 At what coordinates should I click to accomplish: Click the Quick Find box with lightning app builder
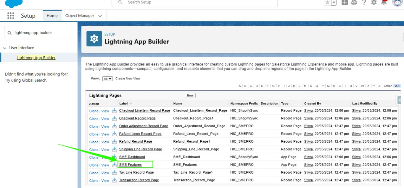click(38, 32)
